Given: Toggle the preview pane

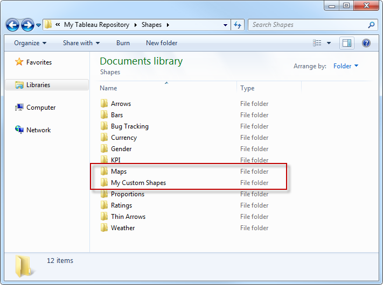Looking at the screenshot, I should pos(346,43).
